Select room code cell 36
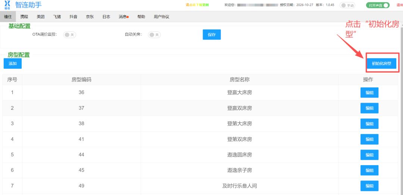403x195 pixels. tap(81, 92)
